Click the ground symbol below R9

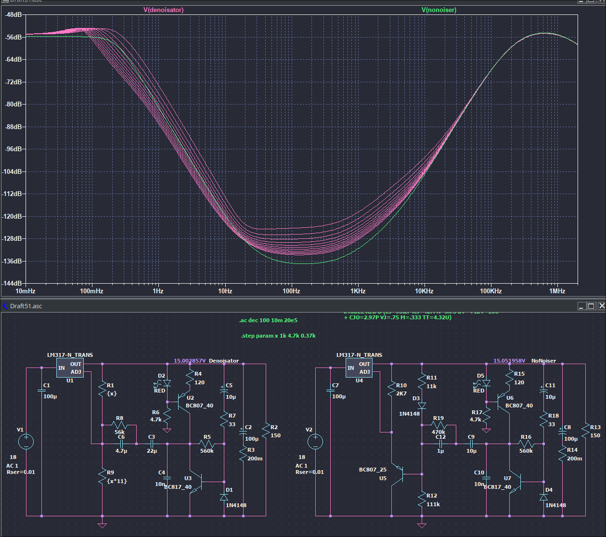coord(102,525)
